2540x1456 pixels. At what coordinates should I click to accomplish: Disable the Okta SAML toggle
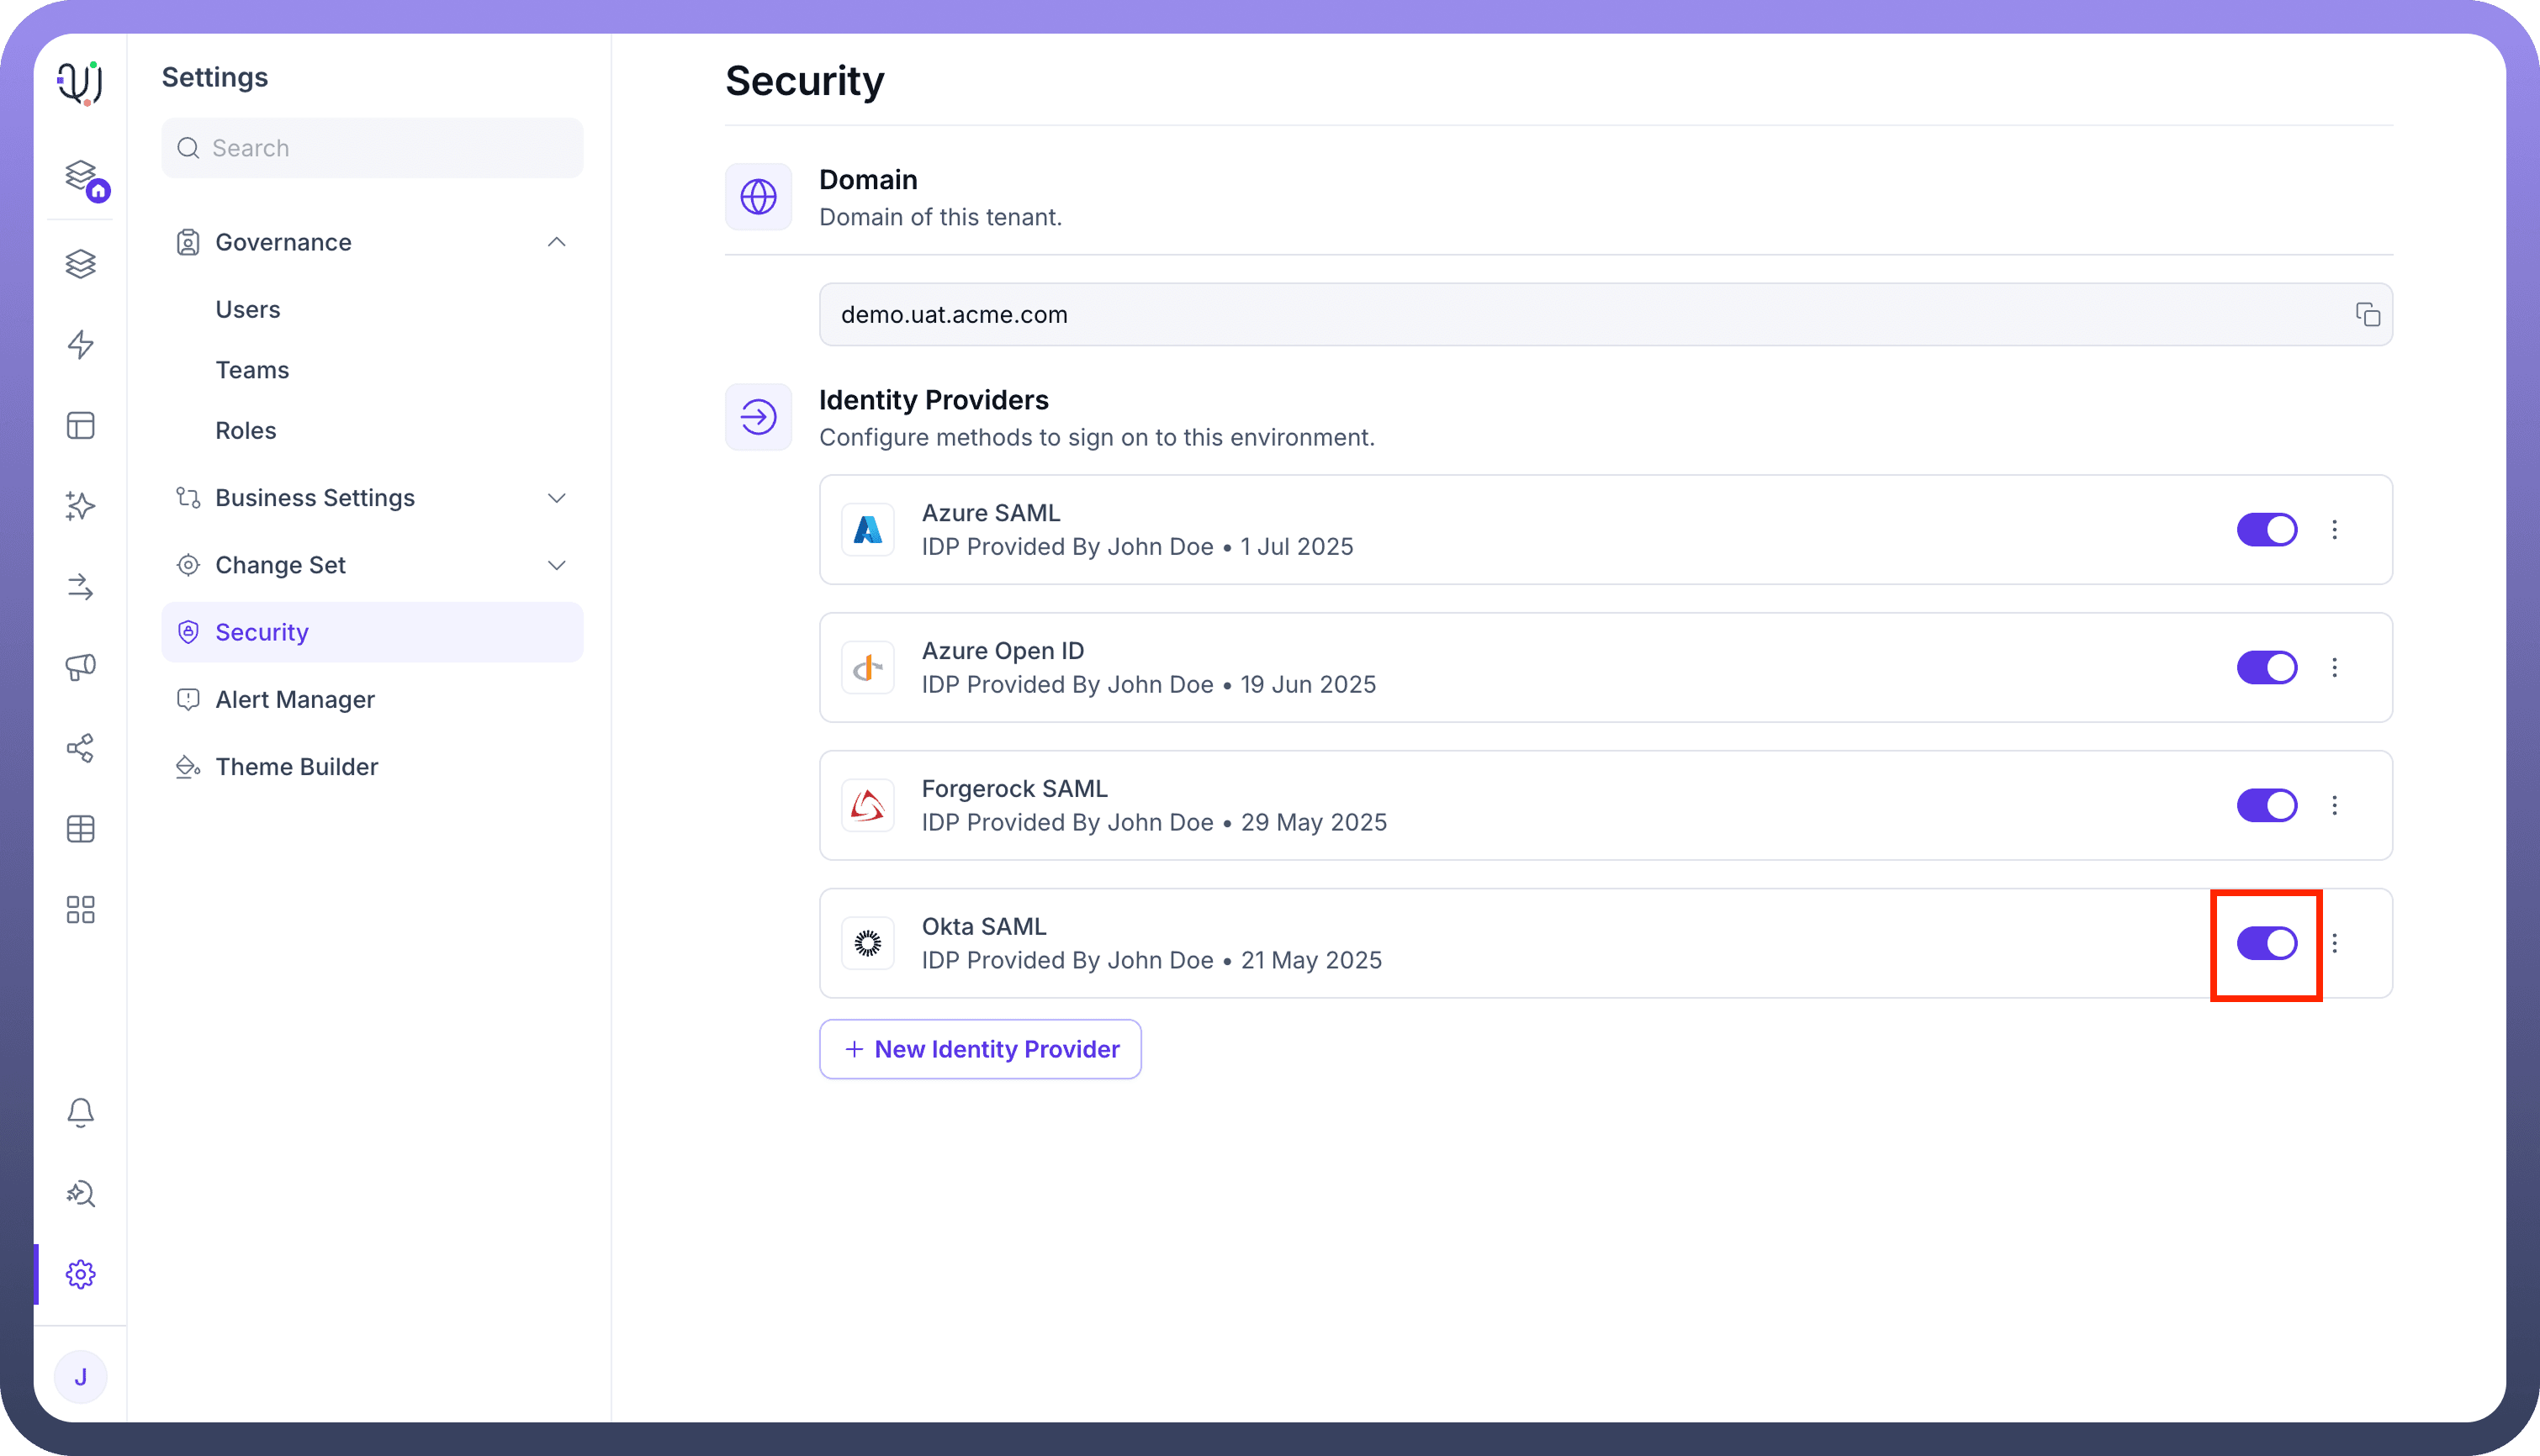pyautogui.click(x=2266, y=943)
